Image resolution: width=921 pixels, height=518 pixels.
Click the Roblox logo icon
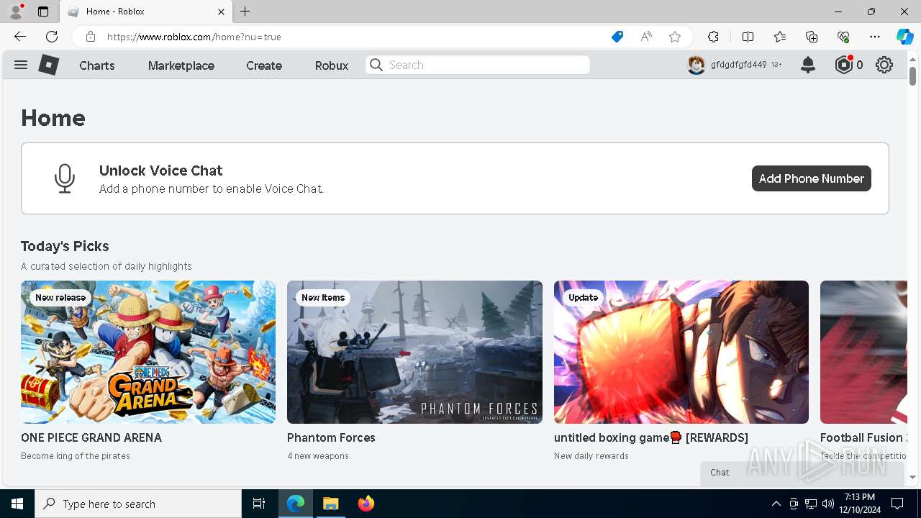[x=48, y=65]
